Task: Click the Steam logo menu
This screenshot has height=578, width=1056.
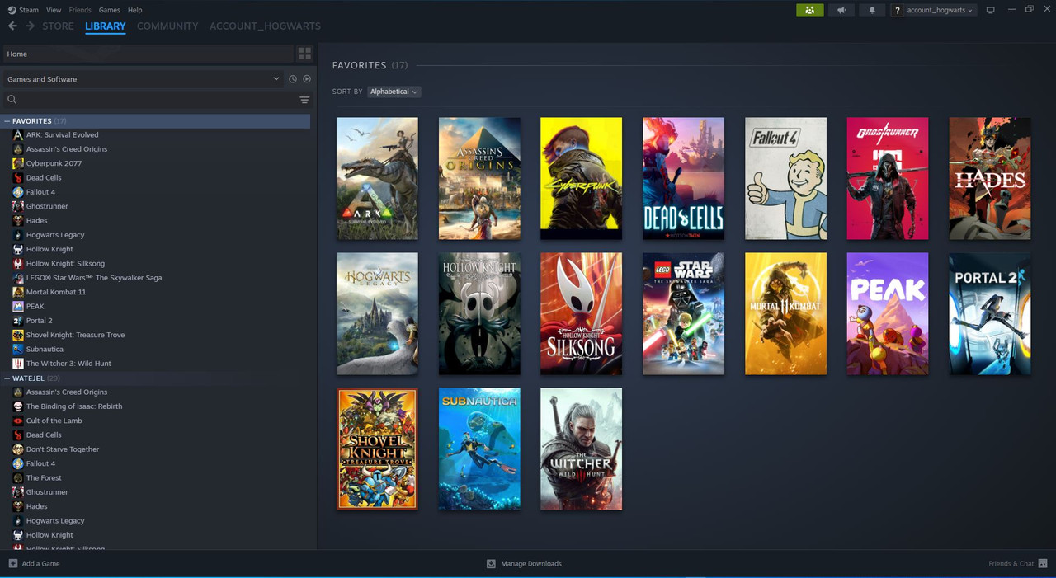Action: click(x=23, y=10)
